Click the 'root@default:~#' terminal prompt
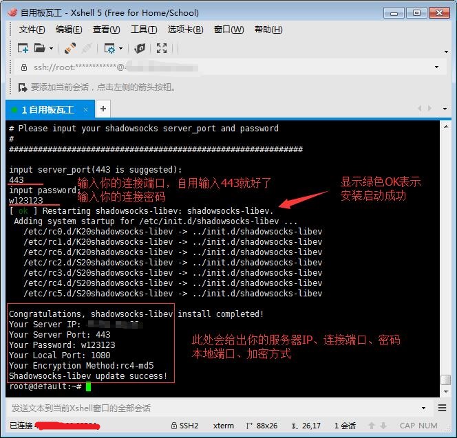457x438 pixels. [45, 386]
